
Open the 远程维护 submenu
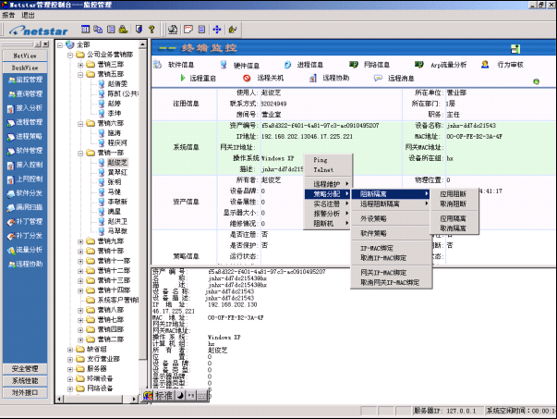(x=328, y=184)
